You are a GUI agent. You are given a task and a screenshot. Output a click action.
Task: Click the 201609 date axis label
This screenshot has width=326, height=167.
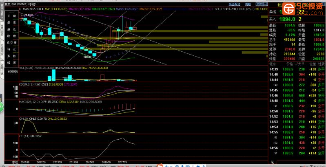[x=106, y=162]
